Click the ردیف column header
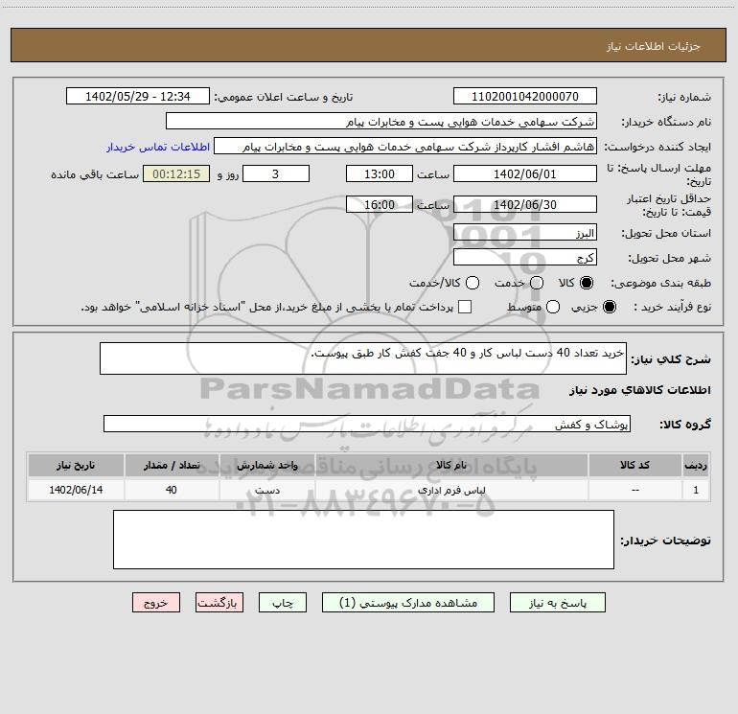The height and width of the screenshot is (714, 738). tap(696, 465)
